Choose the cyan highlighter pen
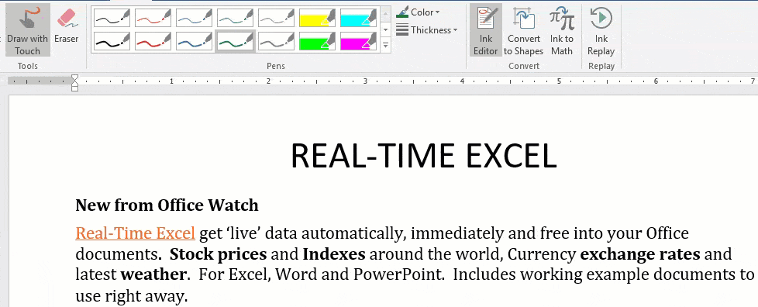 358,19
